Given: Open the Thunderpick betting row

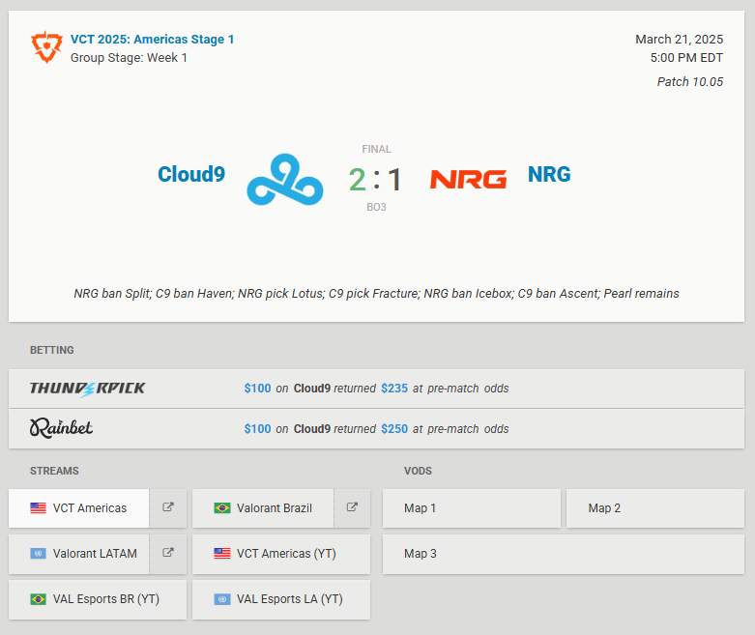Looking at the screenshot, I should click(377, 389).
